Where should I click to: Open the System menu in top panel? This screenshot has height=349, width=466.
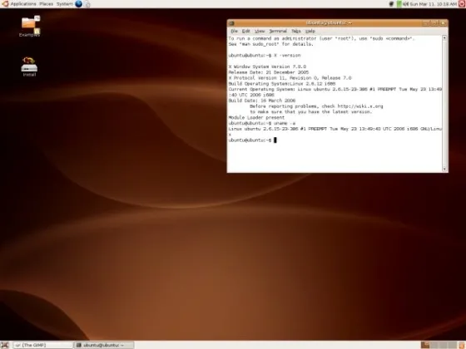[65, 4]
